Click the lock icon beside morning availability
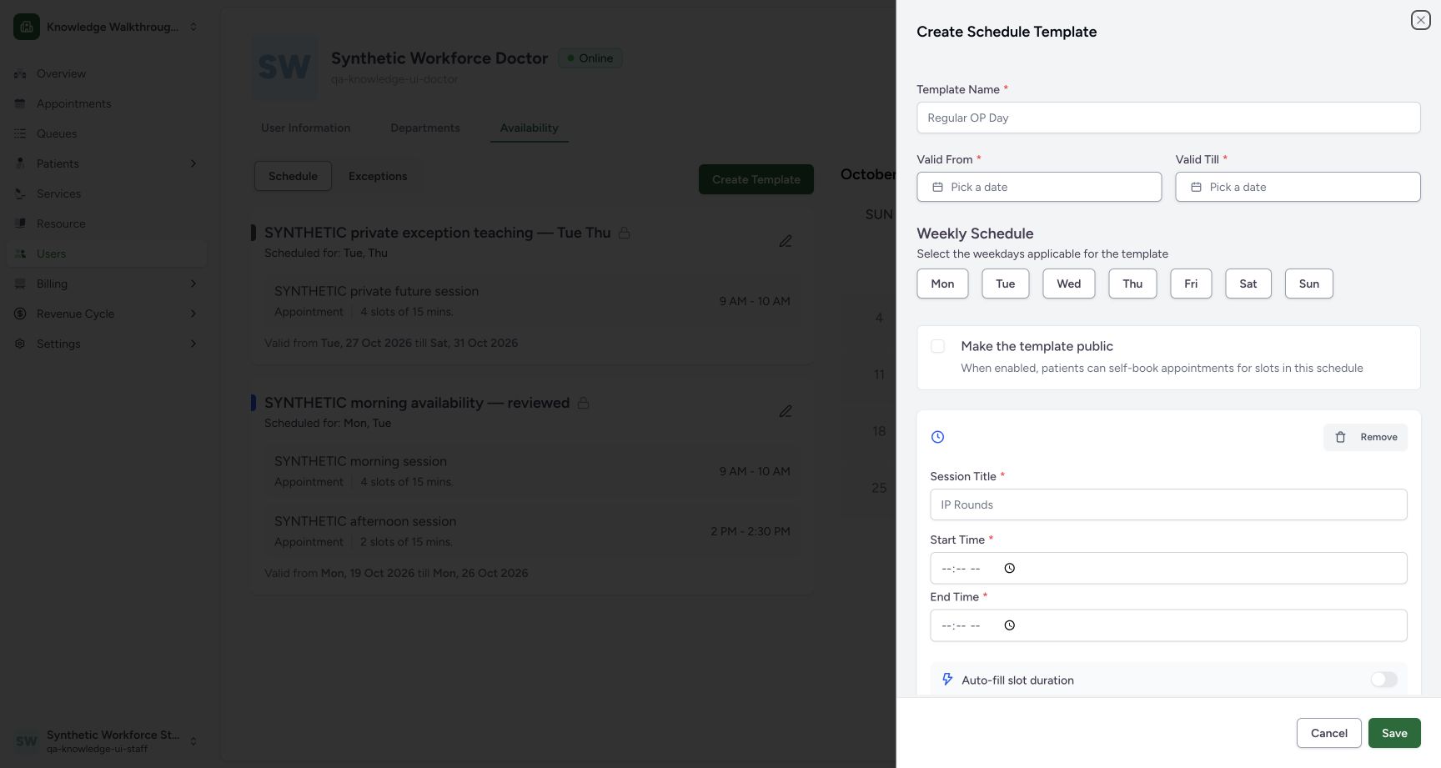The image size is (1441, 768). (584, 403)
